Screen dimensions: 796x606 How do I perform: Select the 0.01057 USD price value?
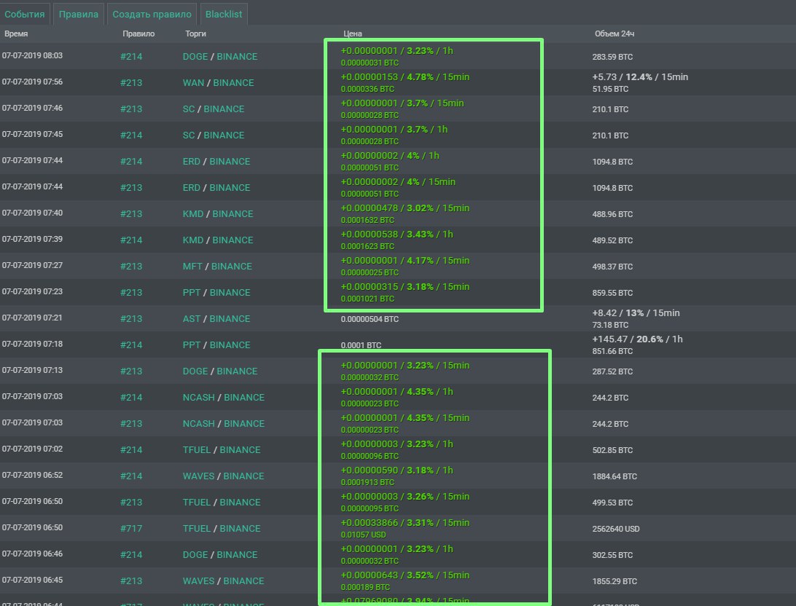pos(364,535)
